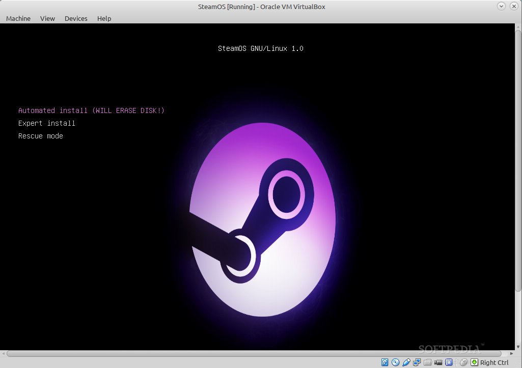Toggle the mouse pointer integration icon
This screenshot has width=522, height=368.
click(x=463, y=362)
